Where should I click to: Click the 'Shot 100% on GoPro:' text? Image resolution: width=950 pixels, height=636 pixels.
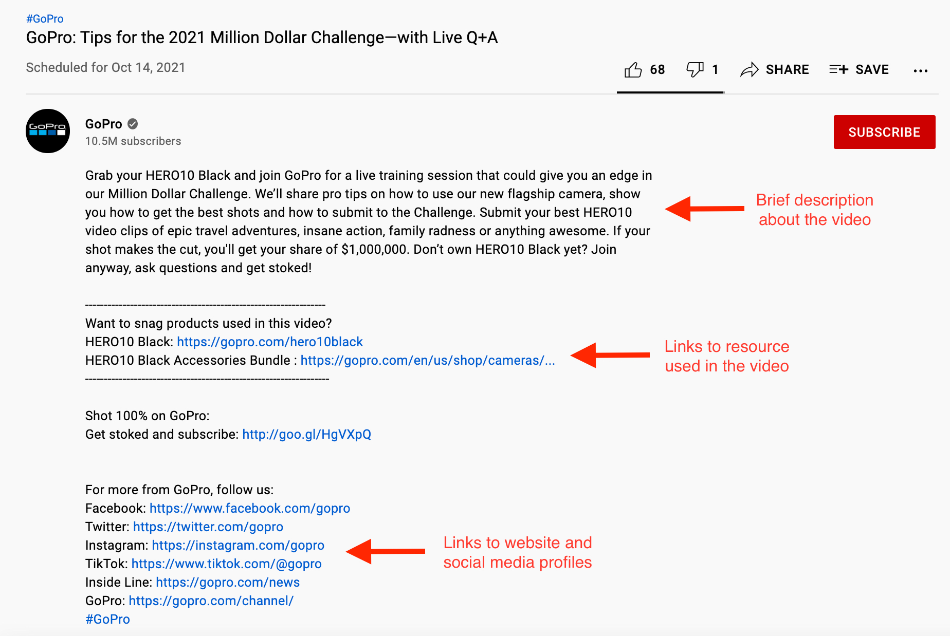pyautogui.click(x=148, y=416)
